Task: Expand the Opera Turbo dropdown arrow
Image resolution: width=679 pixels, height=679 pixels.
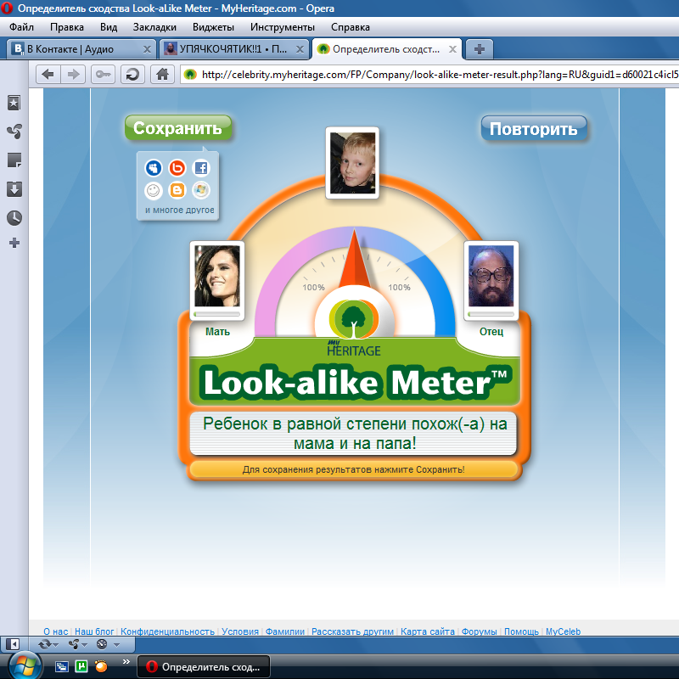Action: 116,645
